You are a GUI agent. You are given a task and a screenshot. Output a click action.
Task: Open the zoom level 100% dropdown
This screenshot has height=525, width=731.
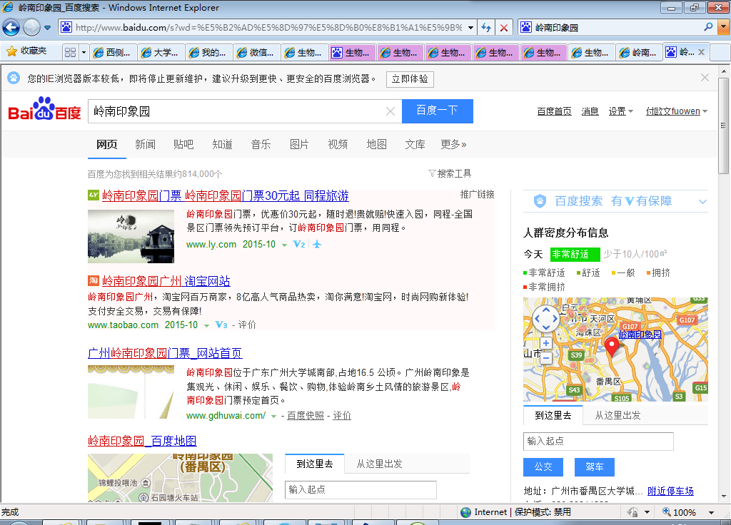[x=711, y=512]
